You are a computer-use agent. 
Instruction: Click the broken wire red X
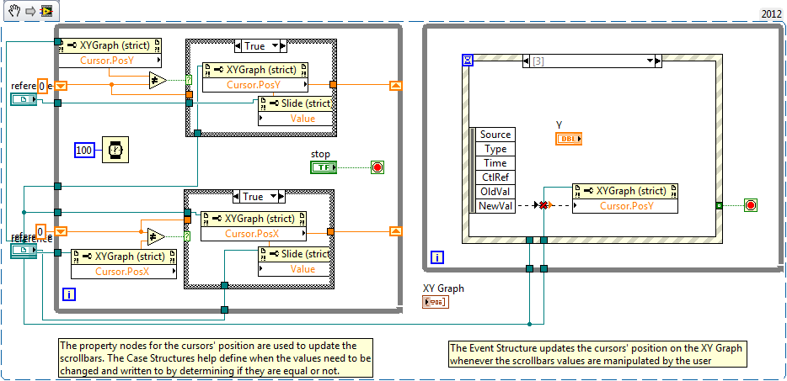pos(543,205)
